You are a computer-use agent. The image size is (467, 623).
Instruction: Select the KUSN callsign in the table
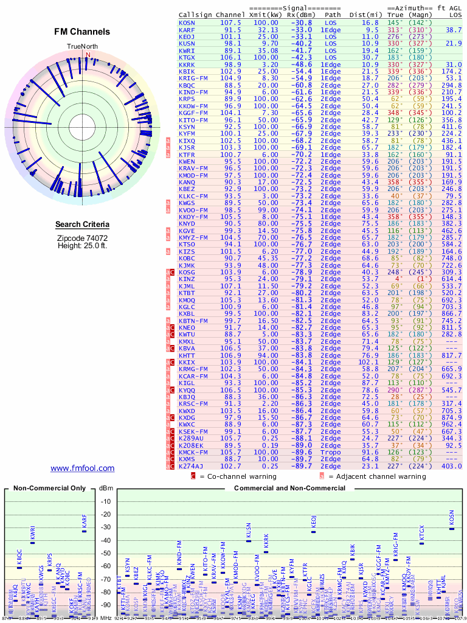point(187,44)
